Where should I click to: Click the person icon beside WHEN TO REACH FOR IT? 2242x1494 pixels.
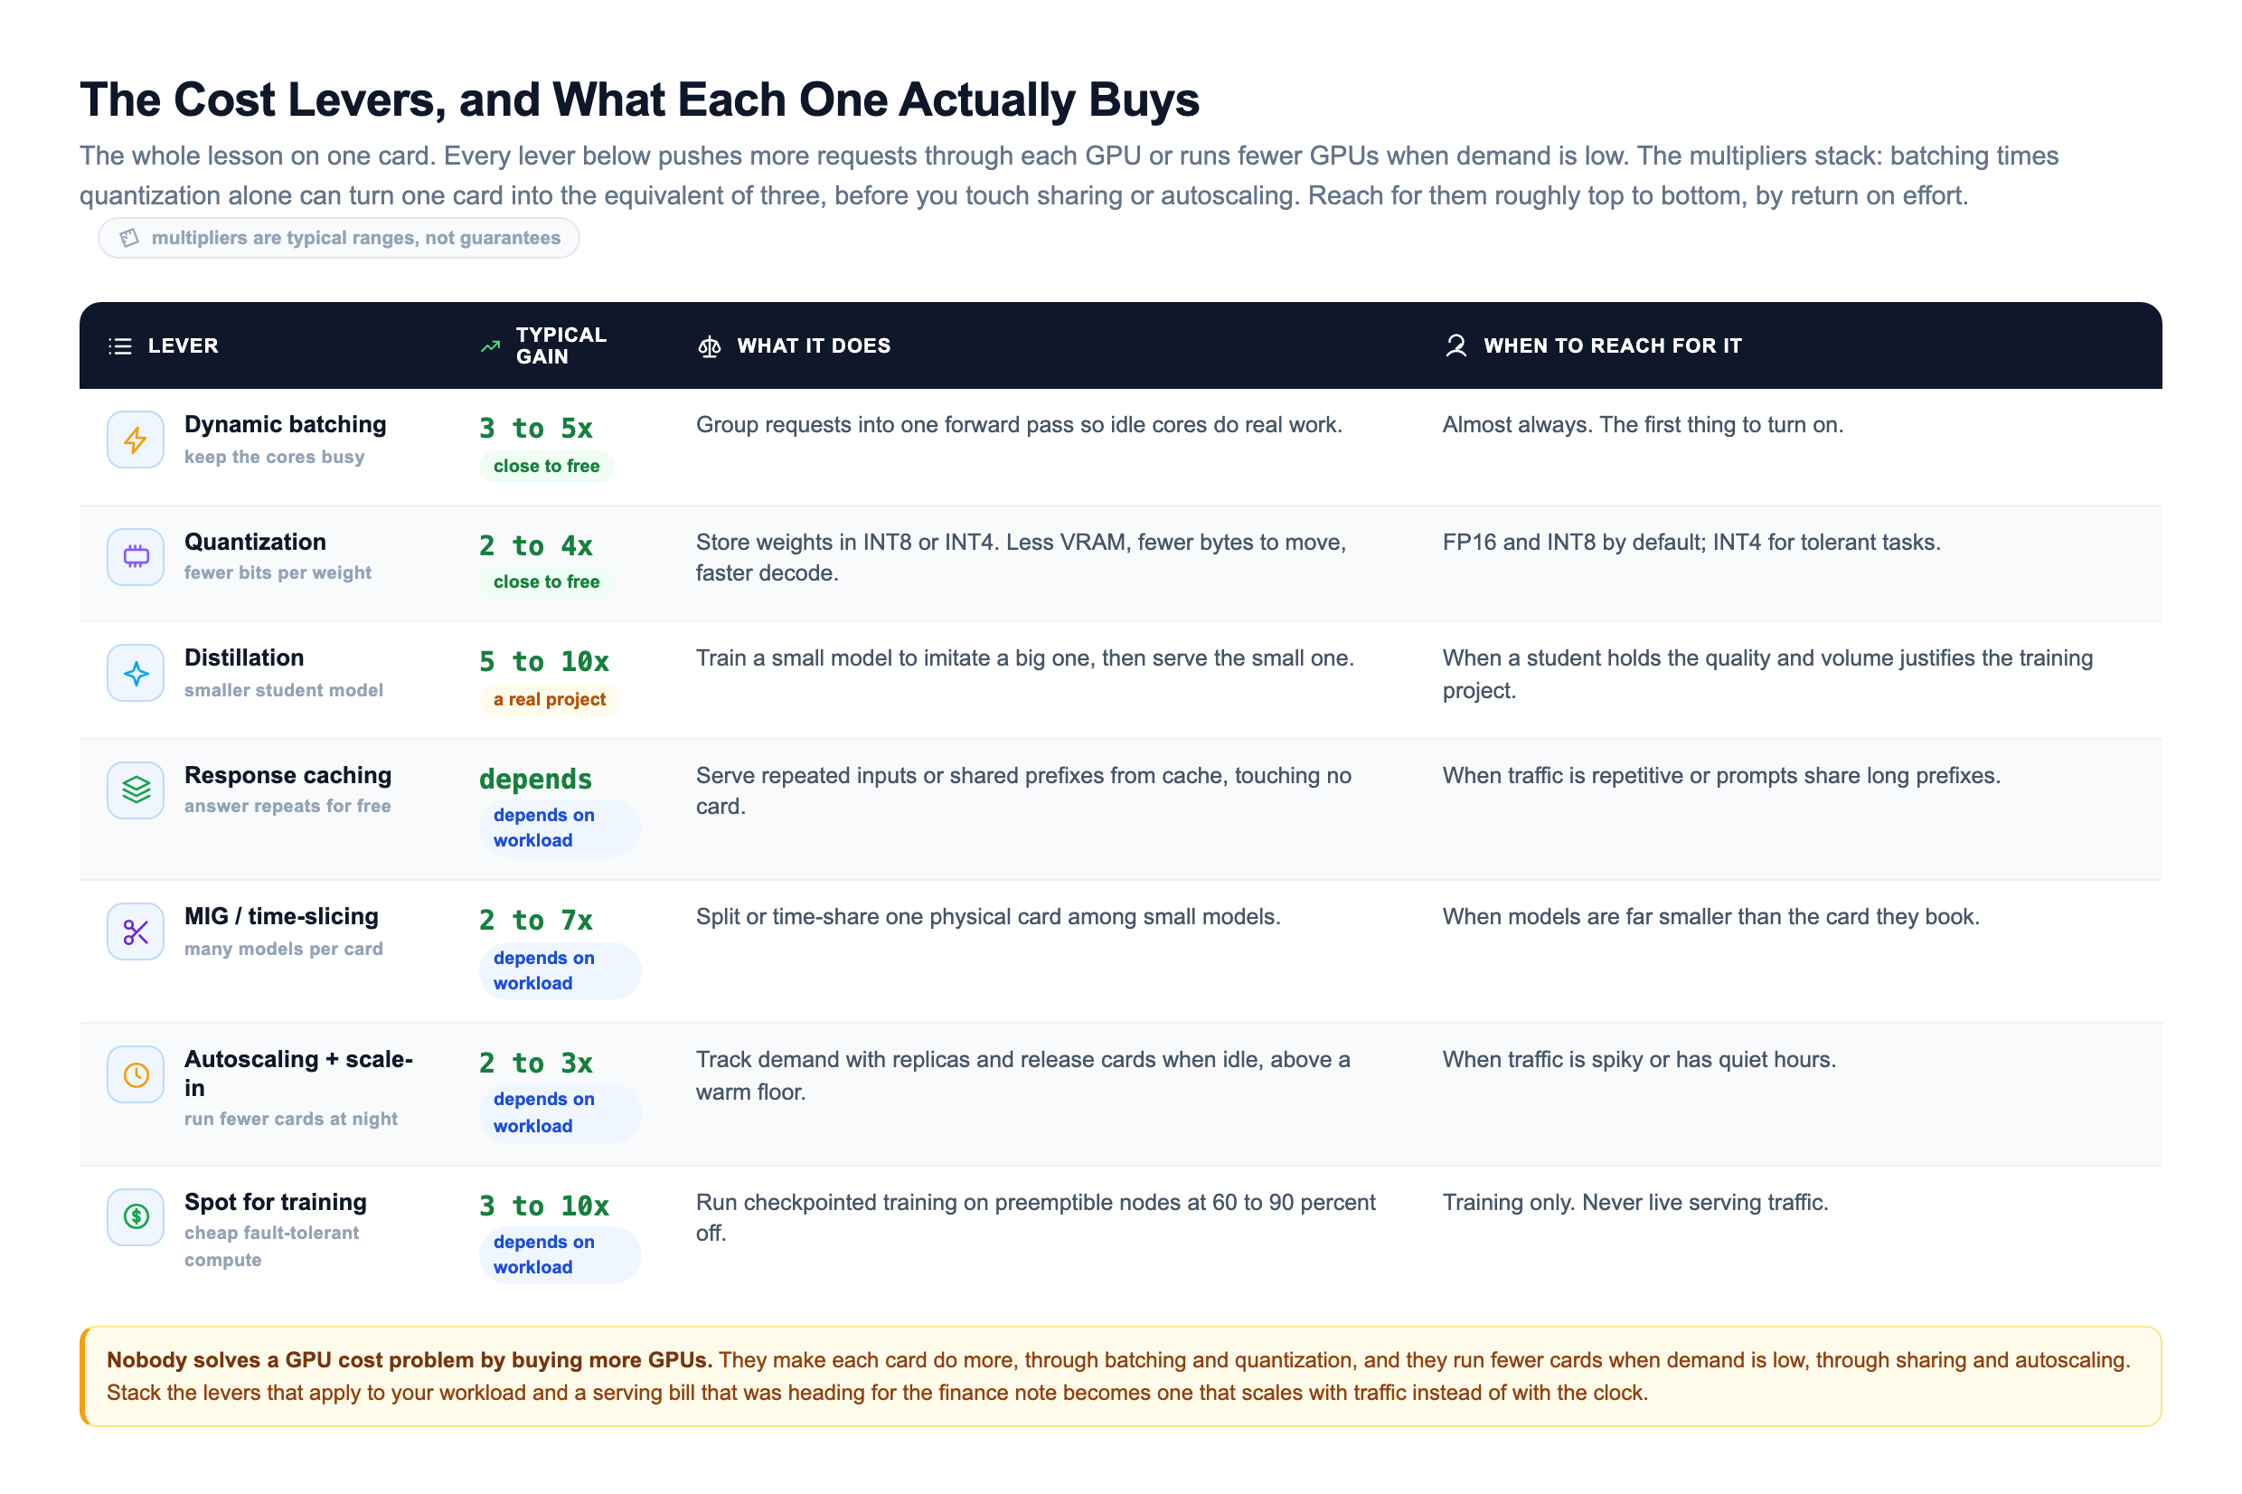point(1455,345)
